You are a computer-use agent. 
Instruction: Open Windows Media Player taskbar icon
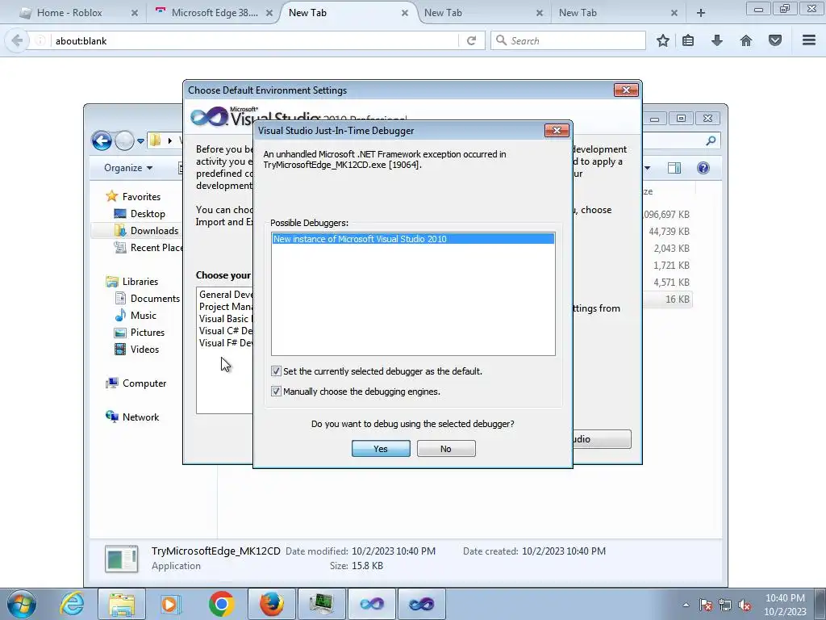pyautogui.click(x=170, y=604)
